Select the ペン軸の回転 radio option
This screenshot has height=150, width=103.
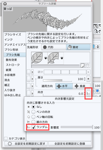click(33, 117)
